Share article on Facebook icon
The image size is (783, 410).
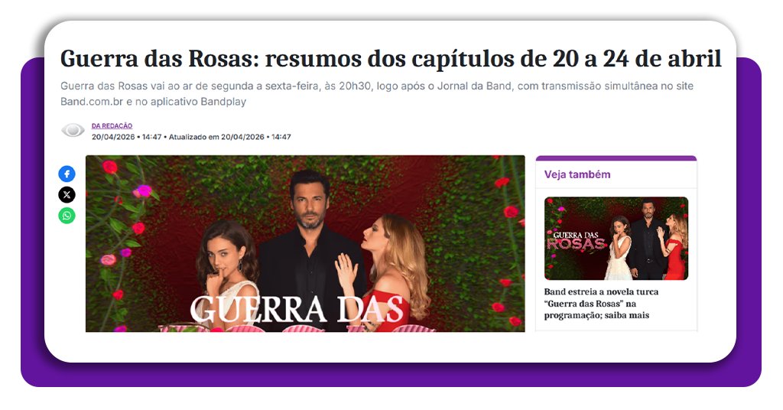(67, 174)
